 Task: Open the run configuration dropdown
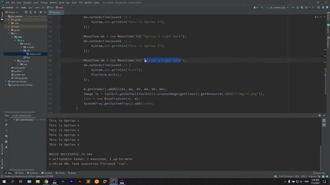click(x=277, y=7)
